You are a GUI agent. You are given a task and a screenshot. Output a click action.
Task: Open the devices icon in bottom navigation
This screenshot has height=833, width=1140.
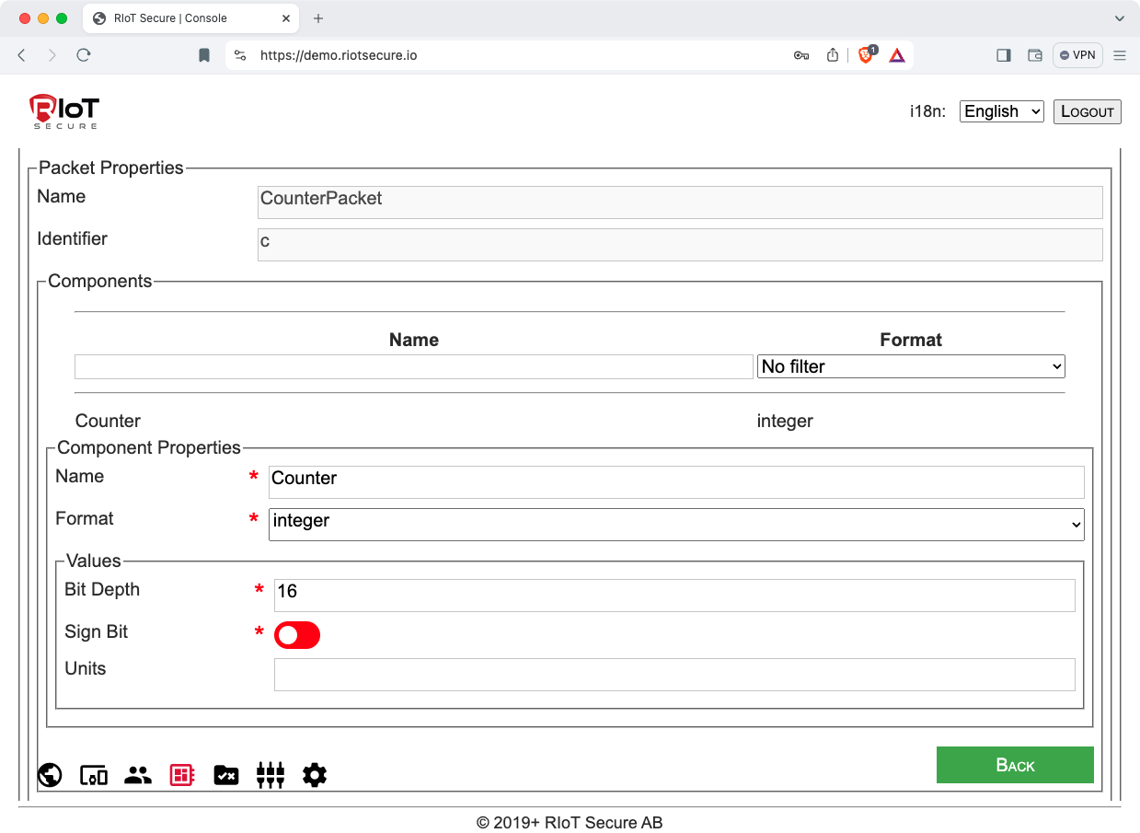(x=94, y=775)
